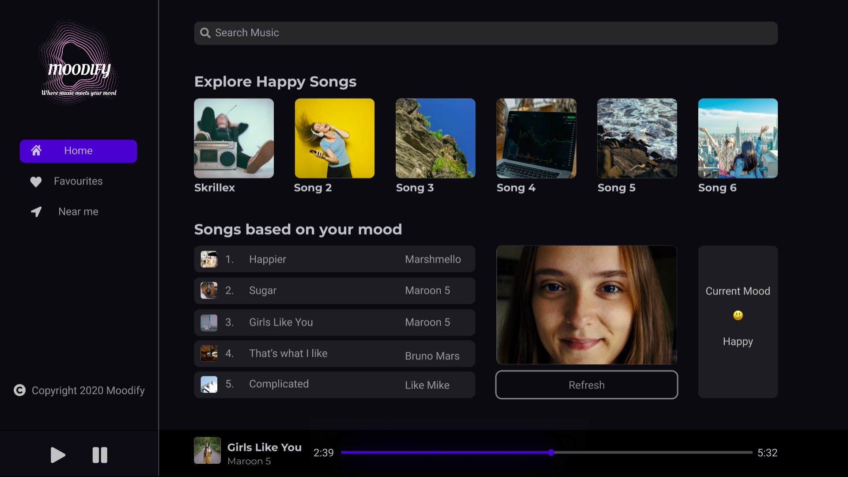The image size is (848, 477).
Task: Select the Favourites heart icon
Action: [x=35, y=181]
